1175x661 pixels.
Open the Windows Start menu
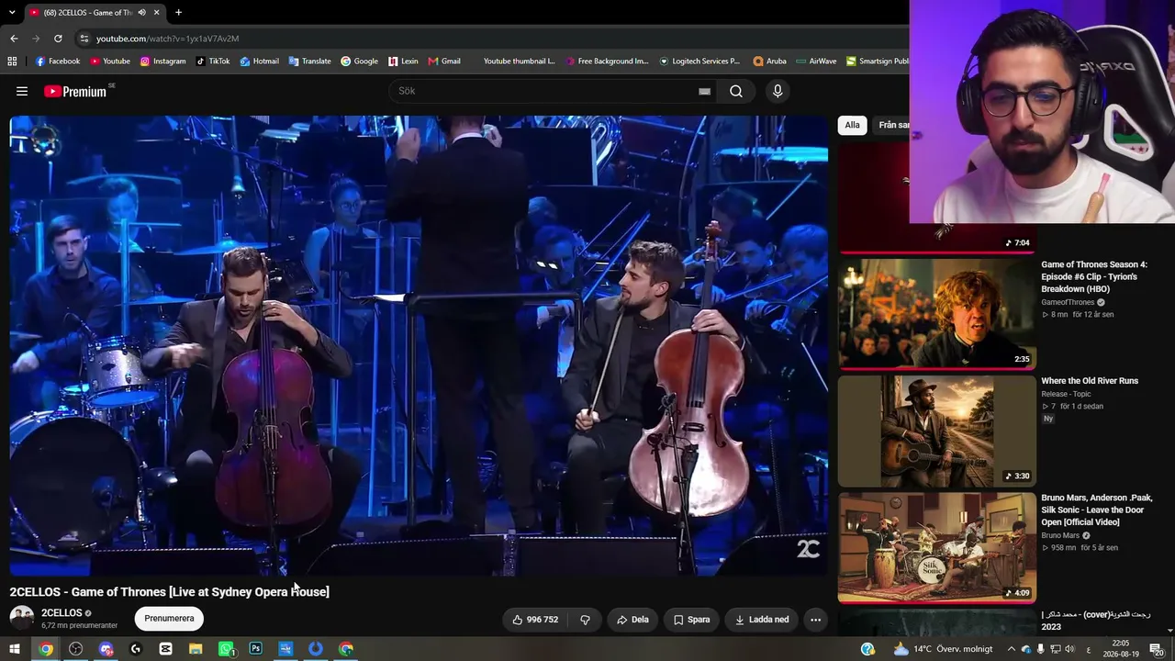[14, 649]
